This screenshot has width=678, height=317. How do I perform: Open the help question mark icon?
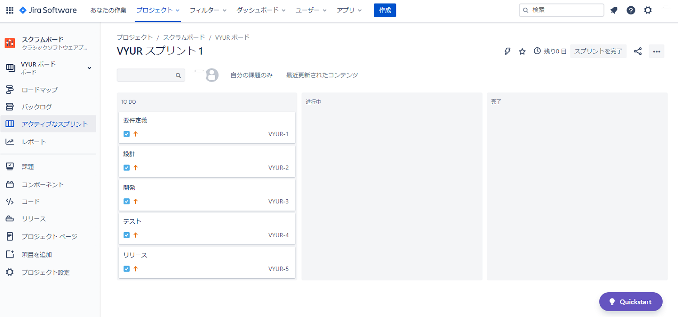pos(631,10)
